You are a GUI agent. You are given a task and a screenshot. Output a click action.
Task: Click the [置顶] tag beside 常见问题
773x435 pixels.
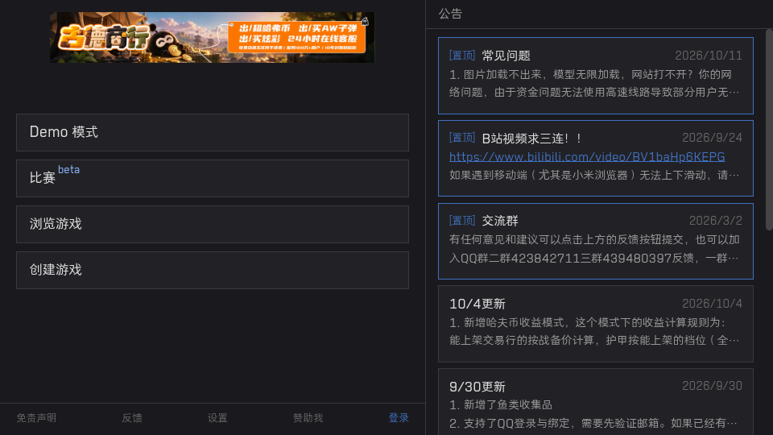462,56
